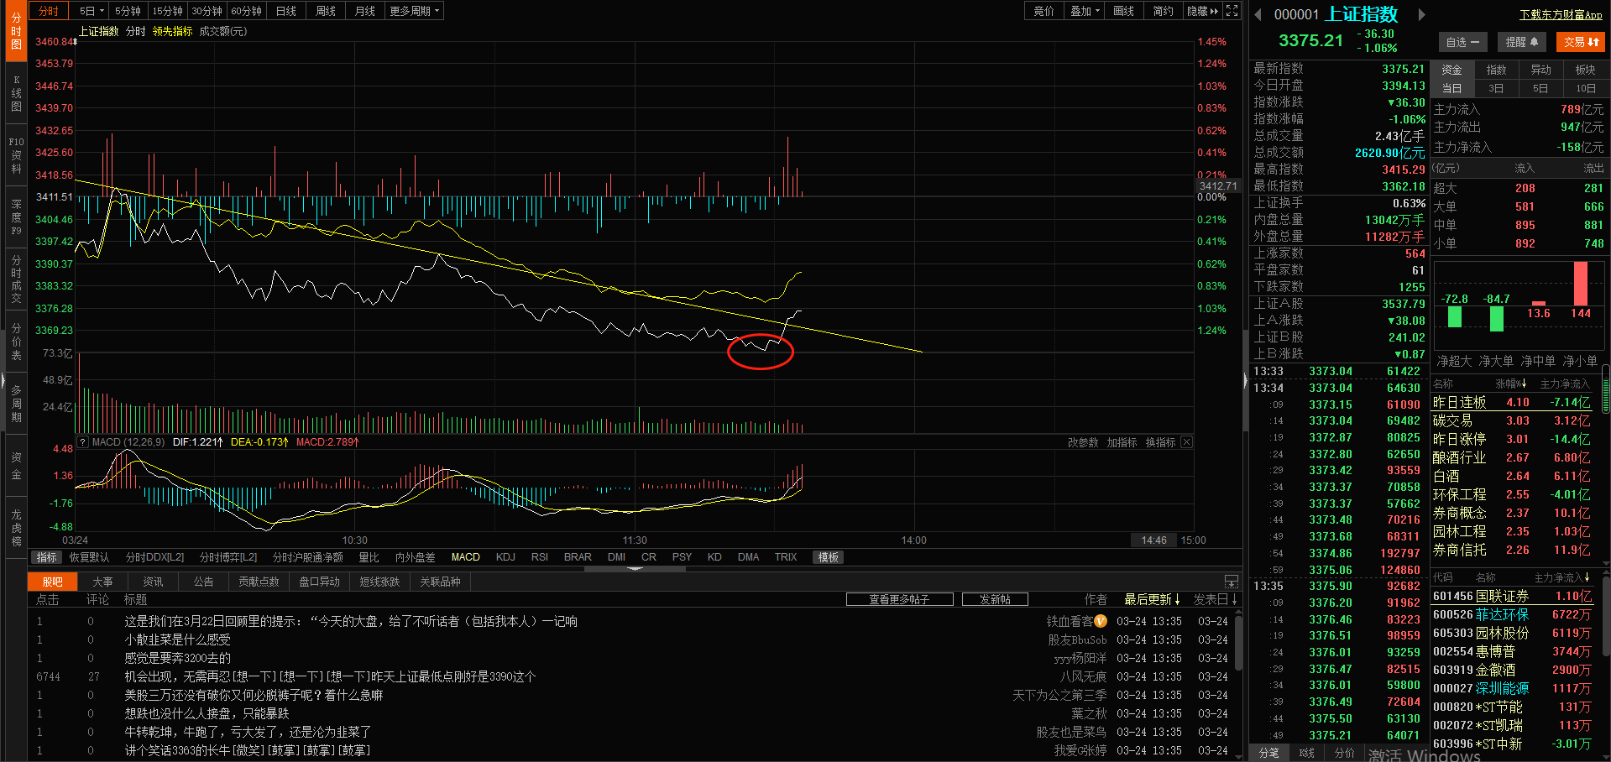Image resolution: width=1611 pixels, height=762 pixels.
Task: Select the 3日 fund flow period
Action: click(1496, 88)
